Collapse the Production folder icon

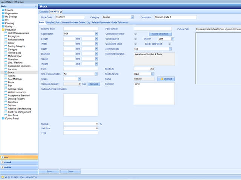coord(3,30)
